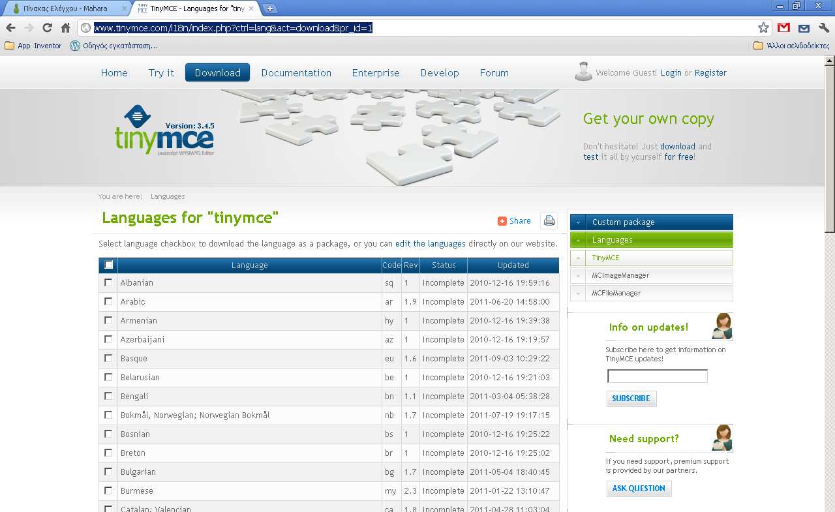Tick the select-all checkbox in table header
Viewport: 835px width, 512px height.
click(x=109, y=265)
